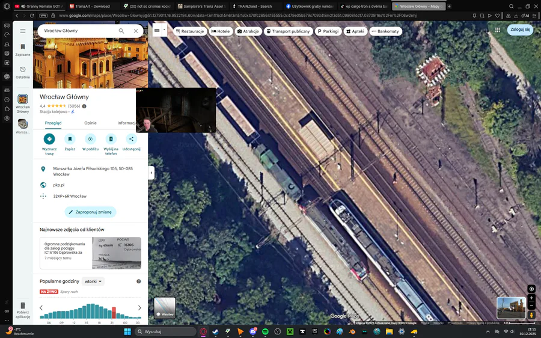Filter by Apteki chip
The height and width of the screenshot is (338, 541).
pyautogui.click(x=355, y=31)
